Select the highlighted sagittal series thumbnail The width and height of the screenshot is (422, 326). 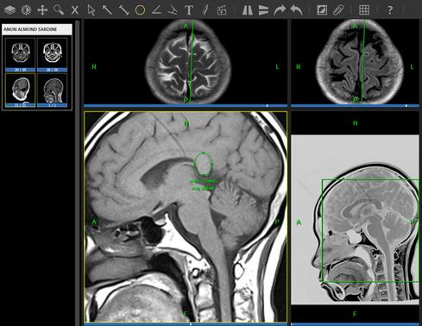pyautogui.click(x=21, y=91)
